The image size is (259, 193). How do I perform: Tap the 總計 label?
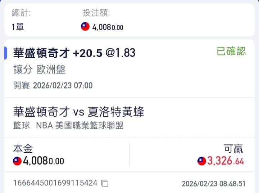pyautogui.click(x=21, y=13)
